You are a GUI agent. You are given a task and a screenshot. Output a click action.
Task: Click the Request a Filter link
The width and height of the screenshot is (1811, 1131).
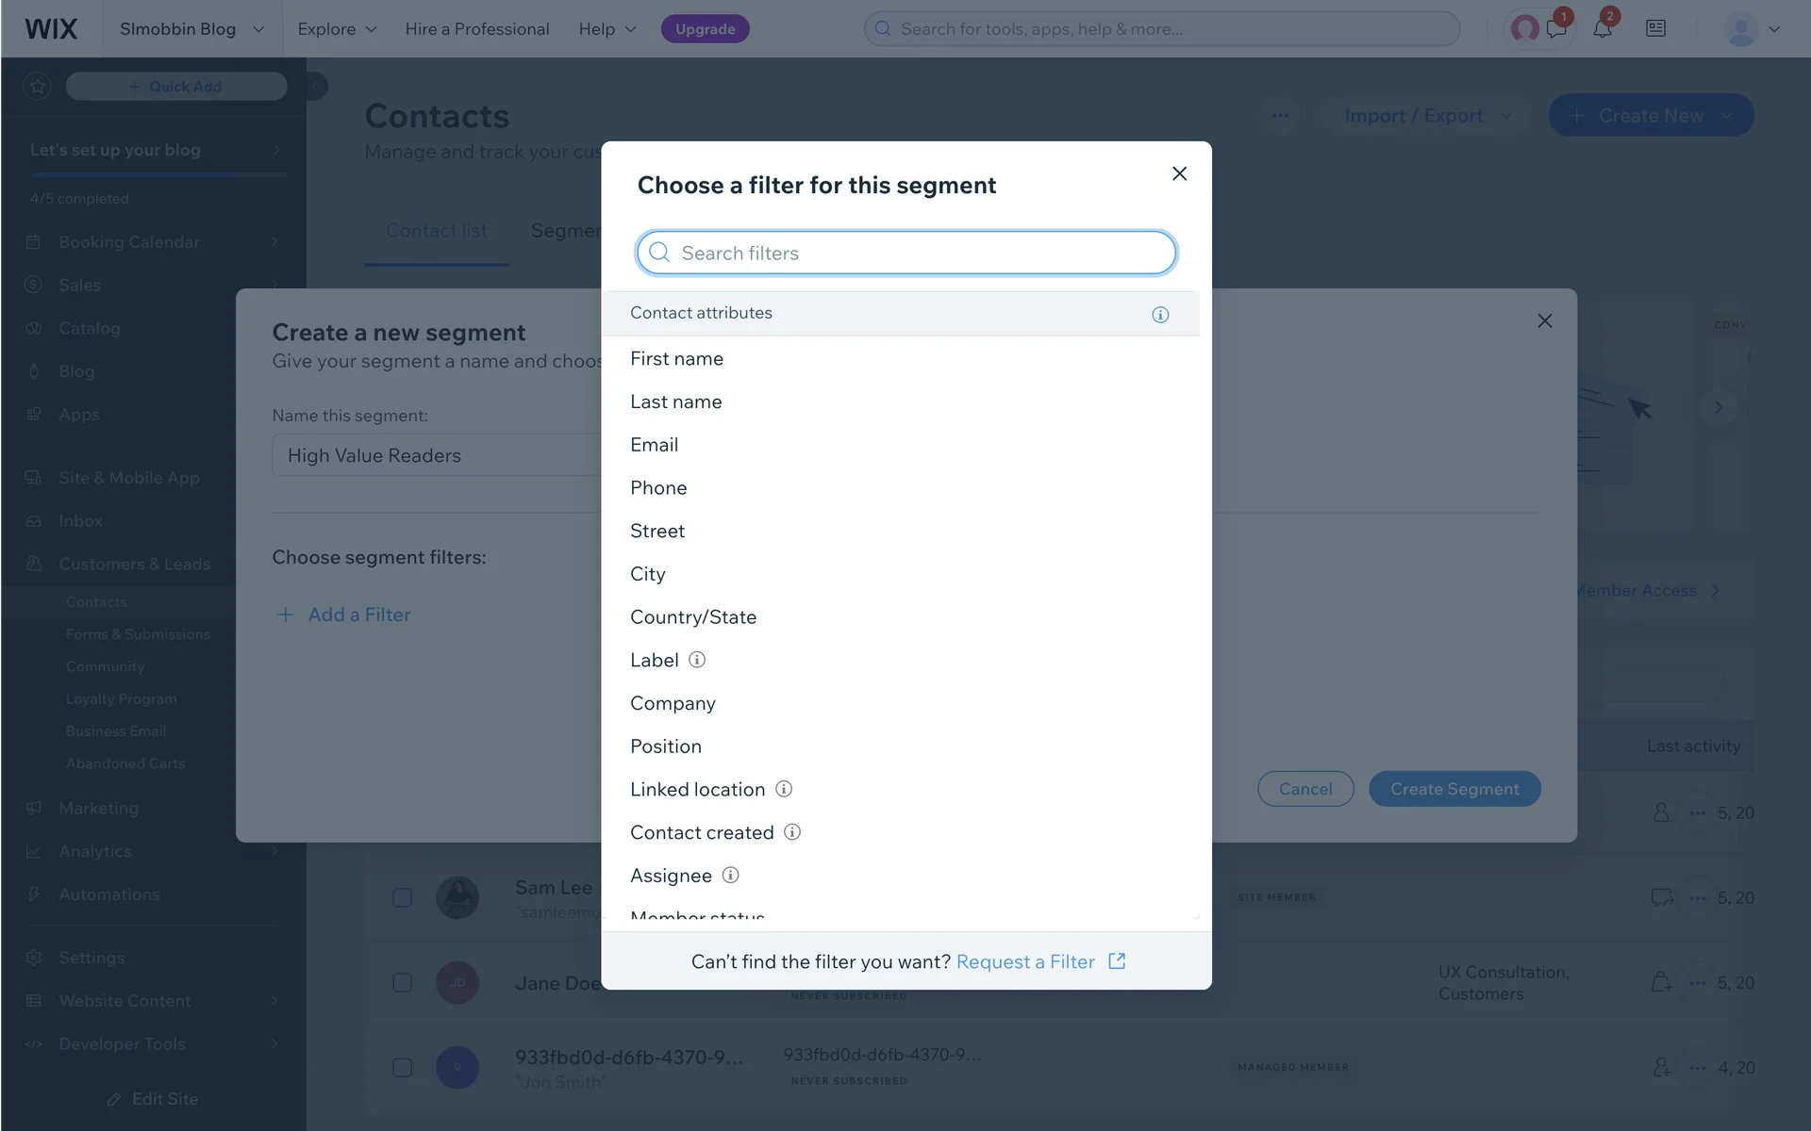point(1025,961)
